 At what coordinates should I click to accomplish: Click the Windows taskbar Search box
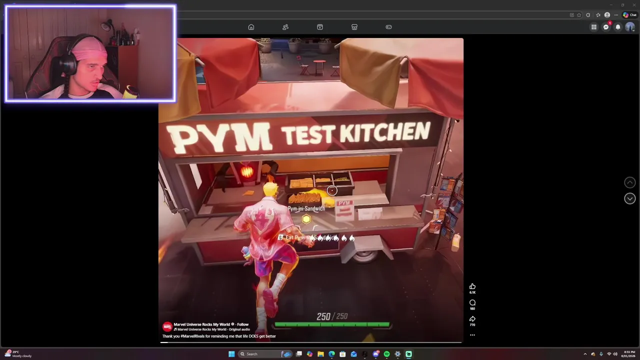(x=265, y=354)
